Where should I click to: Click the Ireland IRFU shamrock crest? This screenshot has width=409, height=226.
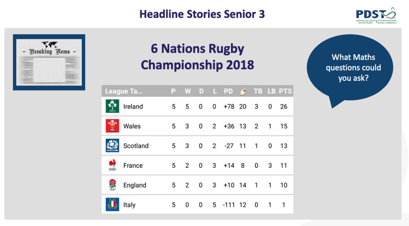[112, 106]
